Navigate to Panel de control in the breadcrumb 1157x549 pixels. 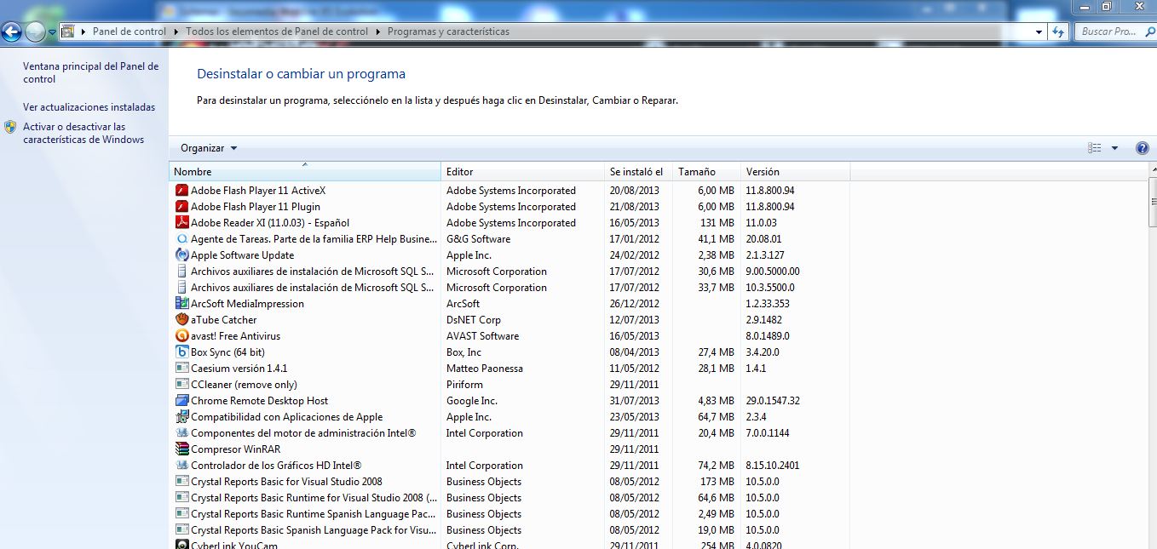point(129,31)
